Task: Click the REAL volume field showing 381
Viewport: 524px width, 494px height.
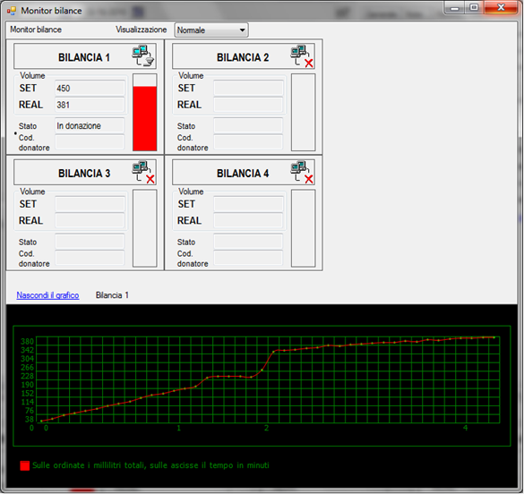Action: [90, 105]
